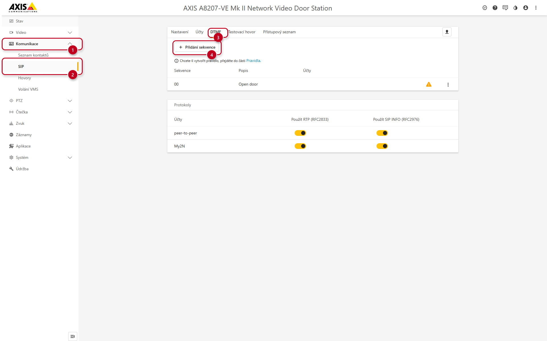Expand the Zvuk section chevron
Viewport: 547px width, 341px height.
70,123
